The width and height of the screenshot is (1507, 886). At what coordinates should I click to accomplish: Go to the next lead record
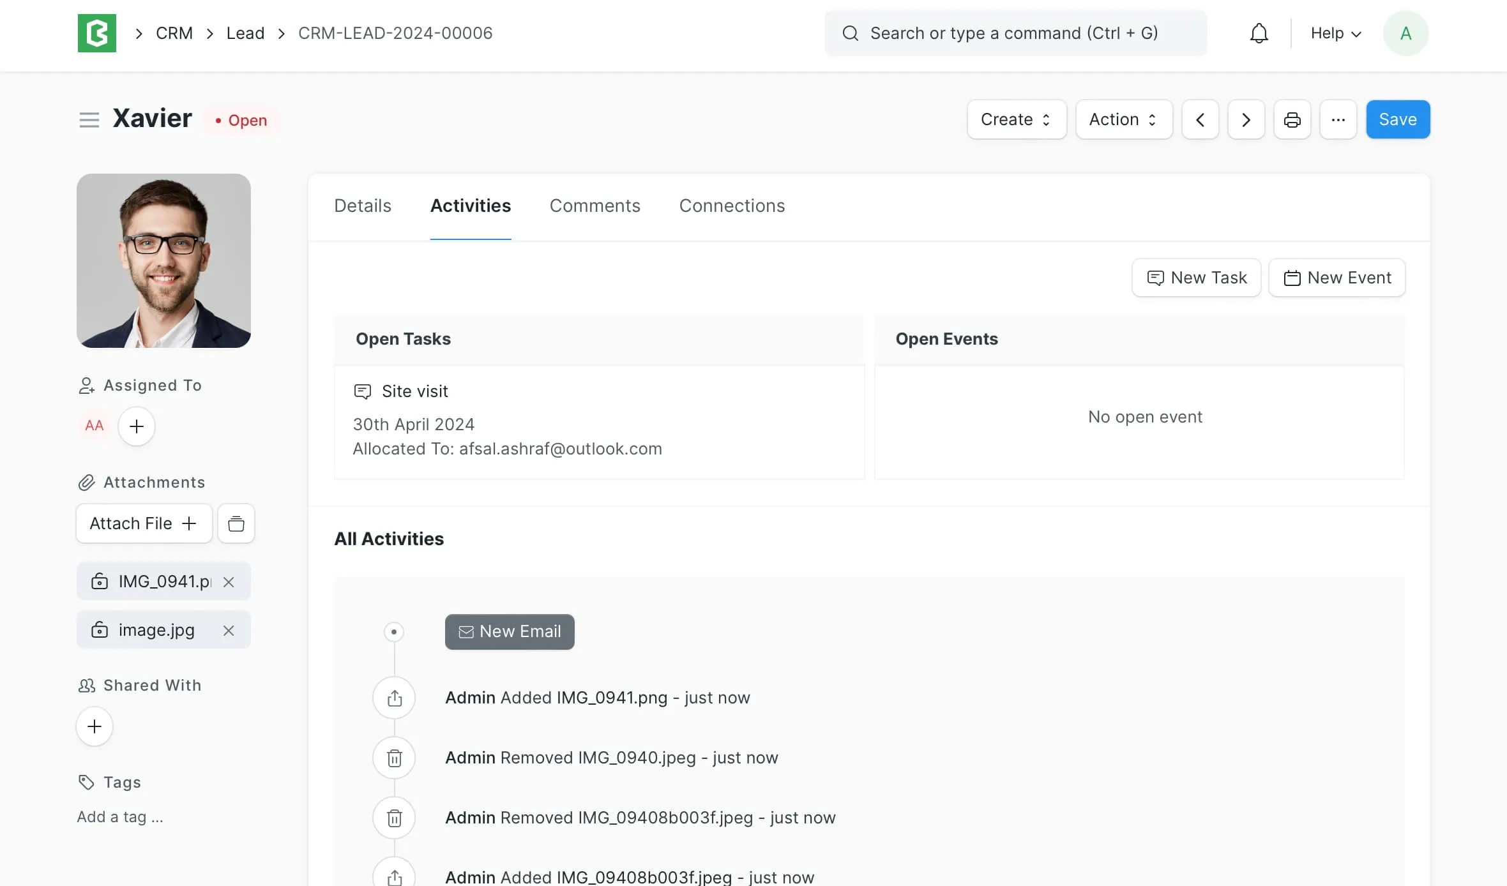point(1246,119)
